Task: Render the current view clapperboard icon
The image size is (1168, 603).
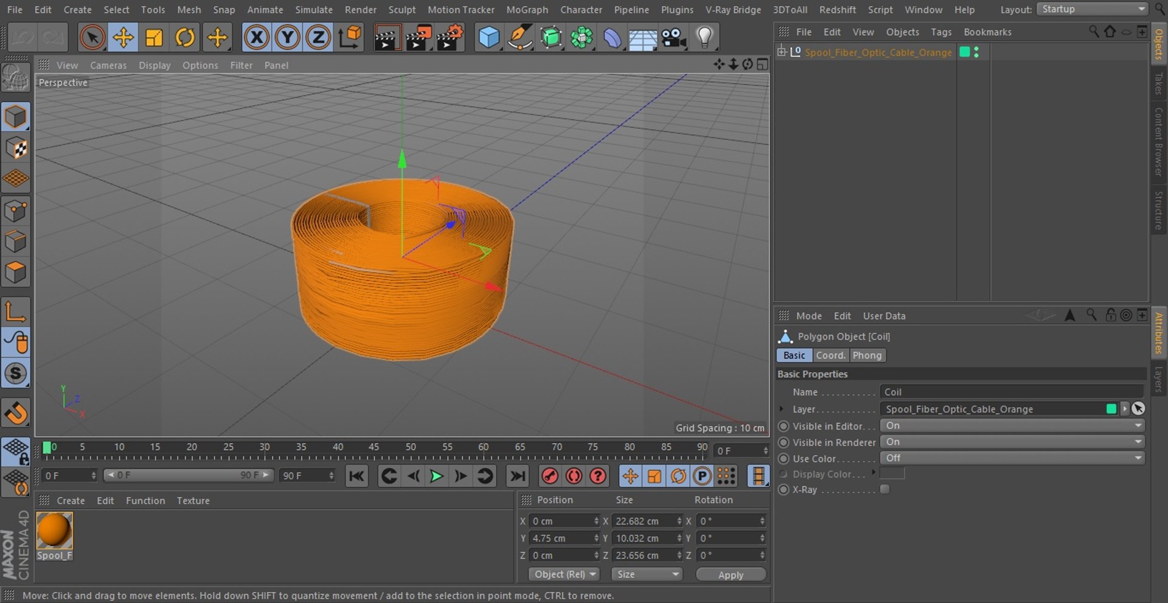Action: tap(387, 38)
